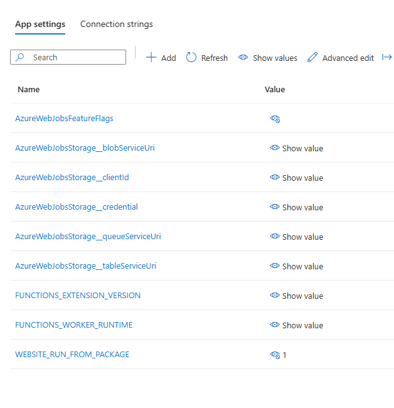Click the value 1 of WEBSITE_RUN_FROM_PACKAGE

[284, 355]
